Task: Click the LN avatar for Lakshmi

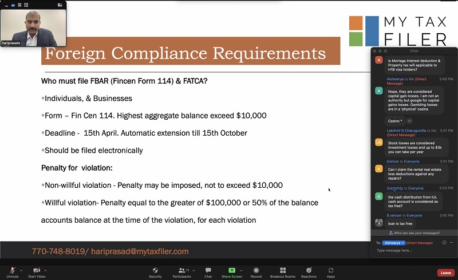Action: 379,143
